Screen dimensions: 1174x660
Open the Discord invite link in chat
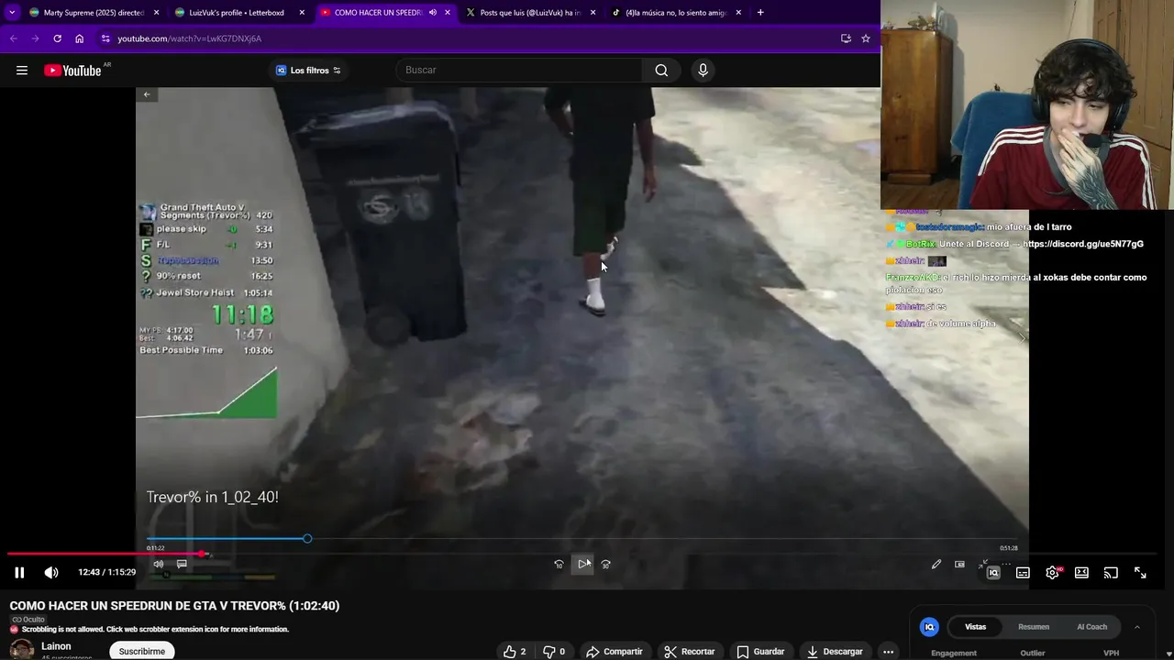[x=1084, y=244]
